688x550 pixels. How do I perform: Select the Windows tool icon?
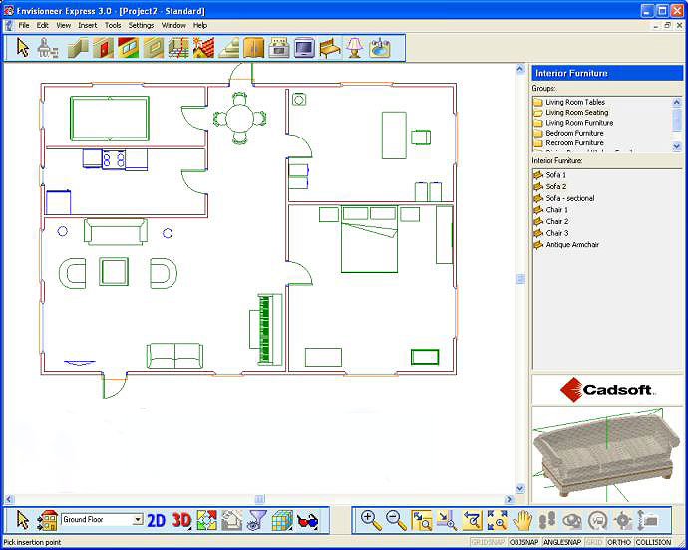coord(128,48)
